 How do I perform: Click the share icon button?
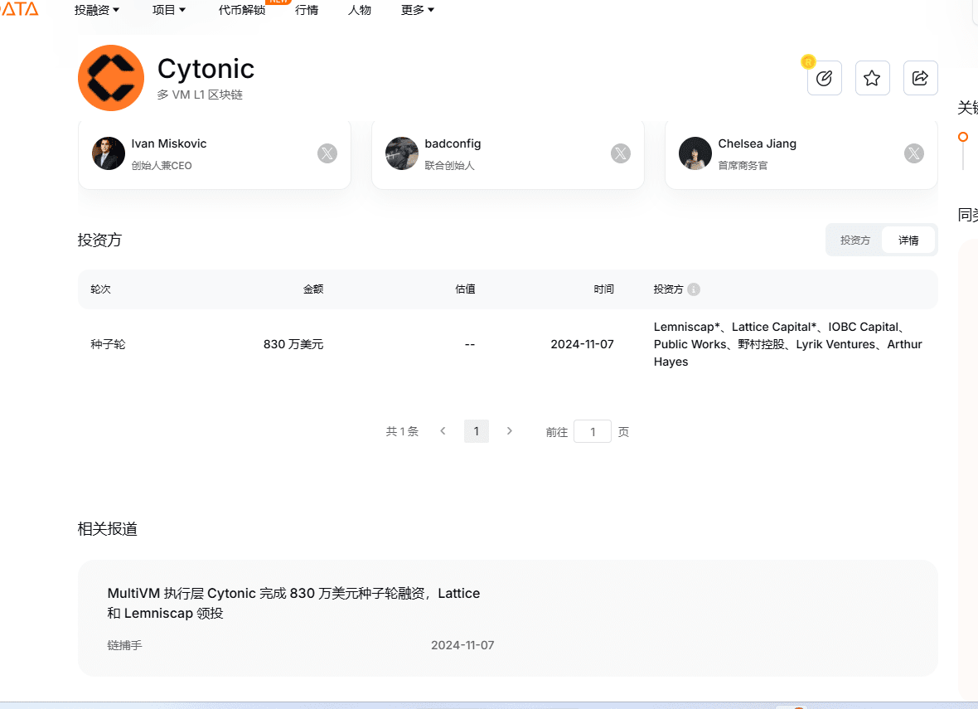pos(920,78)
